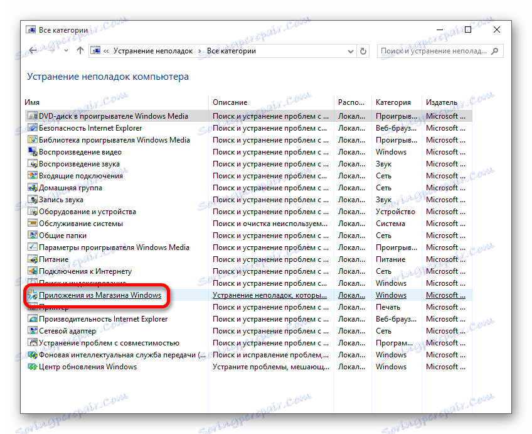Image resolution: width=532 pixels, height=434 pixels.
Task: Click 'Устранение неполадок, которы...' description
Action: pyautogui.click(x=269, y=295)
